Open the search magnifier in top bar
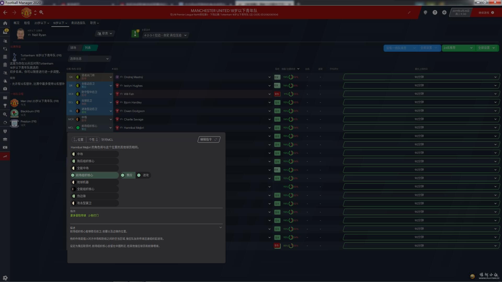The height and width of the screenshot is (282, 502). tap(41, 13)
